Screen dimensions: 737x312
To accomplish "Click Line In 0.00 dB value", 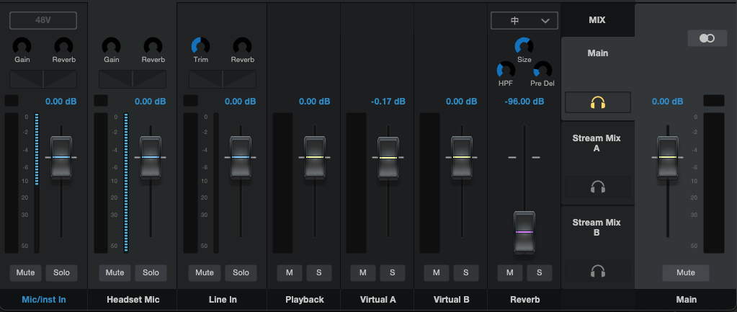I will (240, 102).
